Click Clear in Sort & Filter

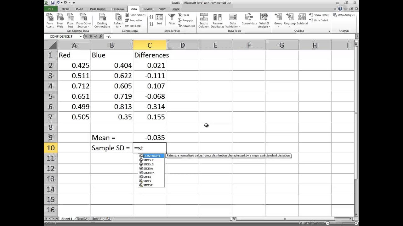click(x=184, y=15)
